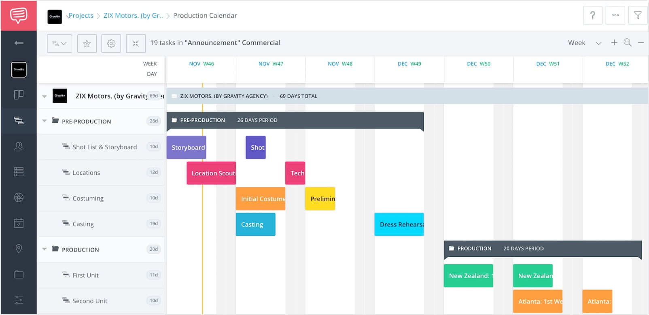Open the three-dots more options menu
Screen dimensions: 649x315
615,15
